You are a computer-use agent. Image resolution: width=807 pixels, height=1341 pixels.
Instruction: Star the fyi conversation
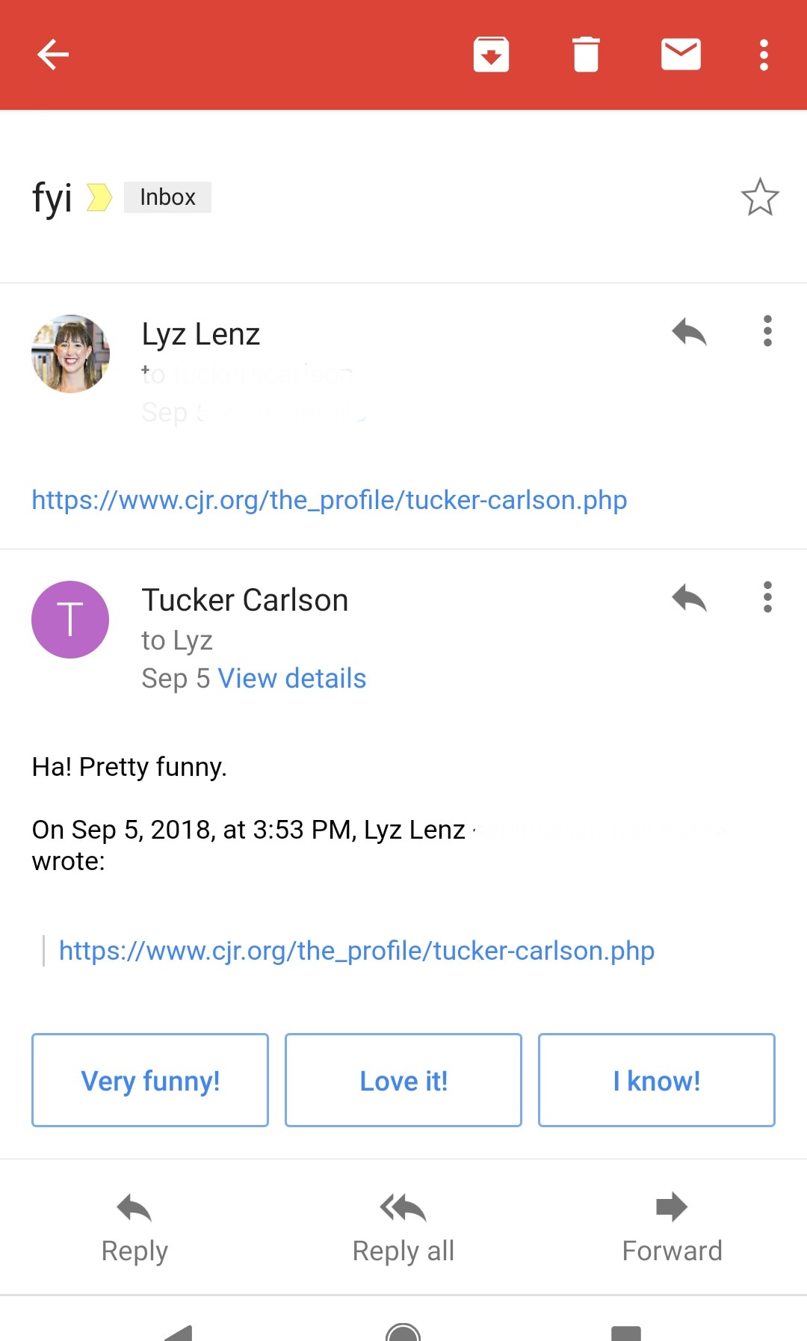(x=760, y=197)
